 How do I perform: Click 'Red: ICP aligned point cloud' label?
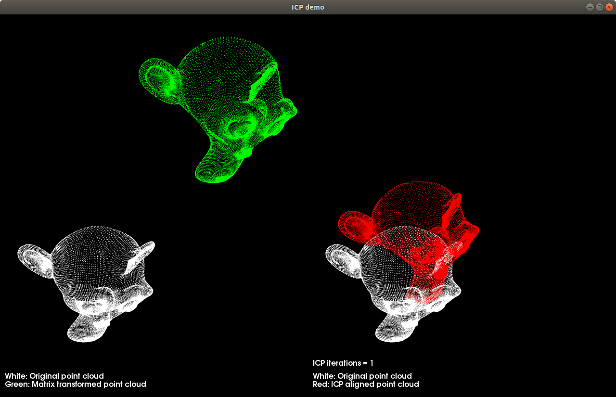366,384
